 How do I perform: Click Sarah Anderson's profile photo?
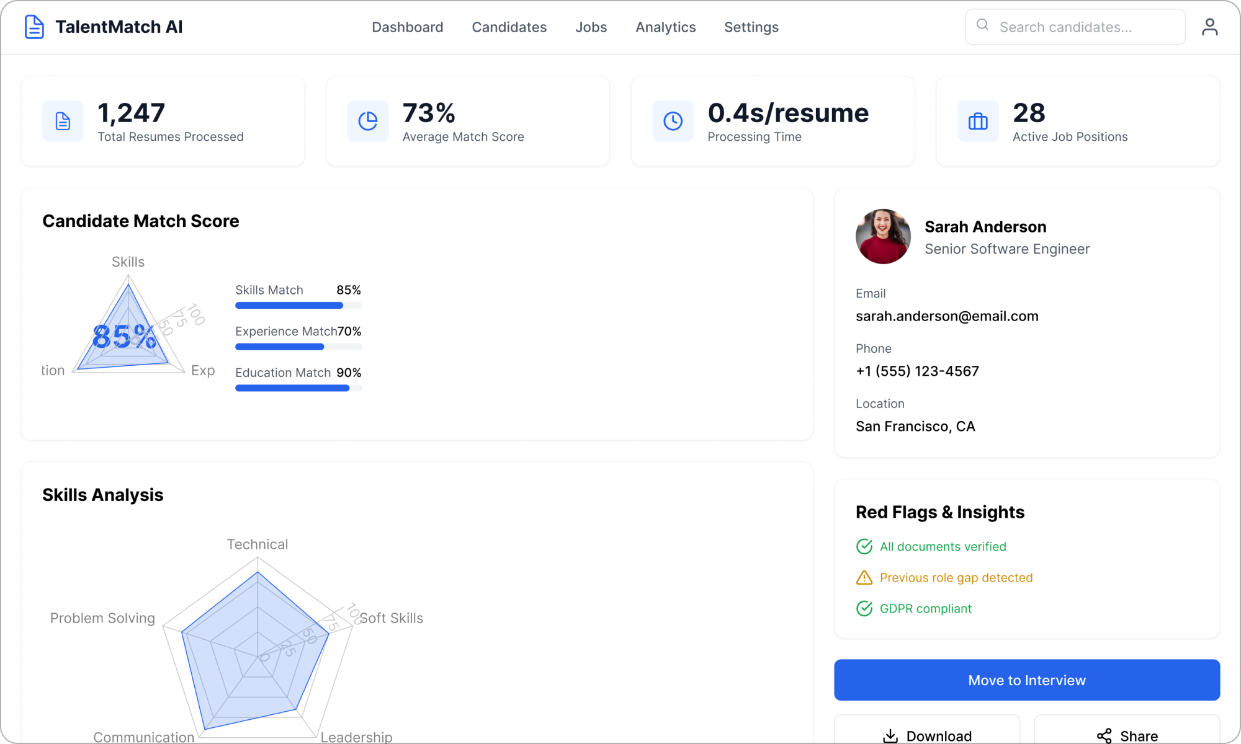pos(882,236)
